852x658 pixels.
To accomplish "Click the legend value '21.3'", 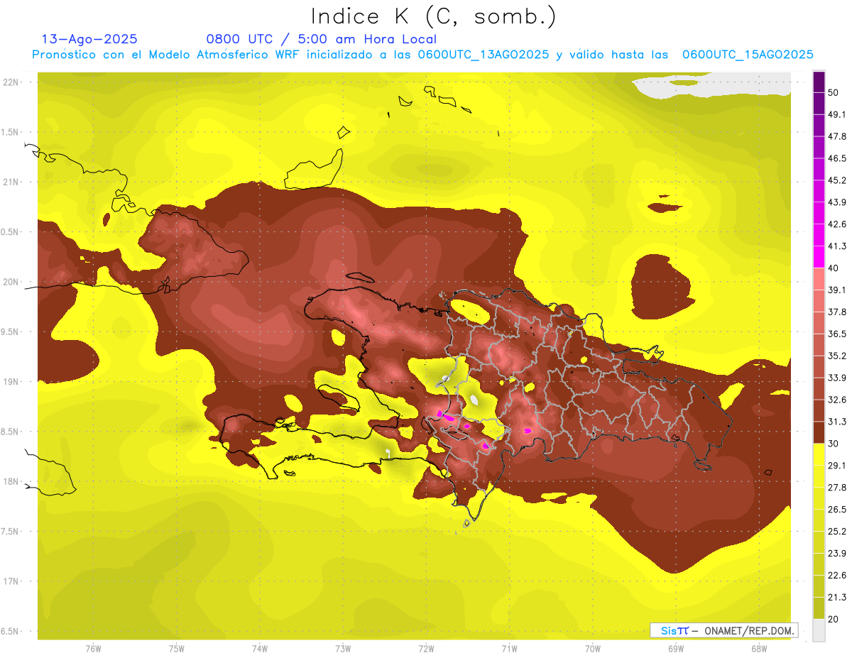I will (x=837, y=598).
